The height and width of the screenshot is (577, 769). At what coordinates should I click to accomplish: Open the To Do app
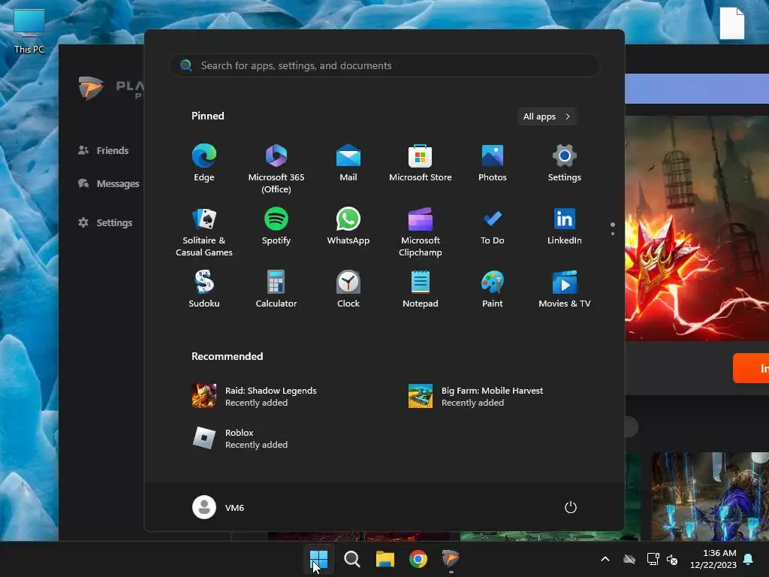click(493, 227)
